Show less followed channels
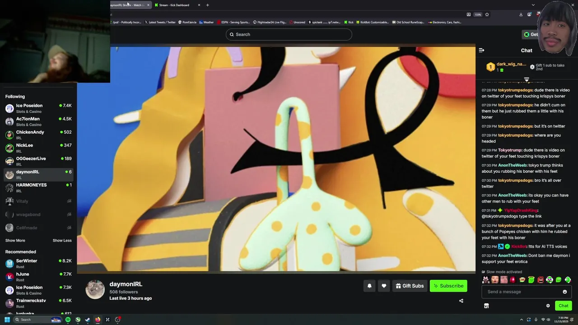Screen dimensions: 578x325 coord(62,241)
